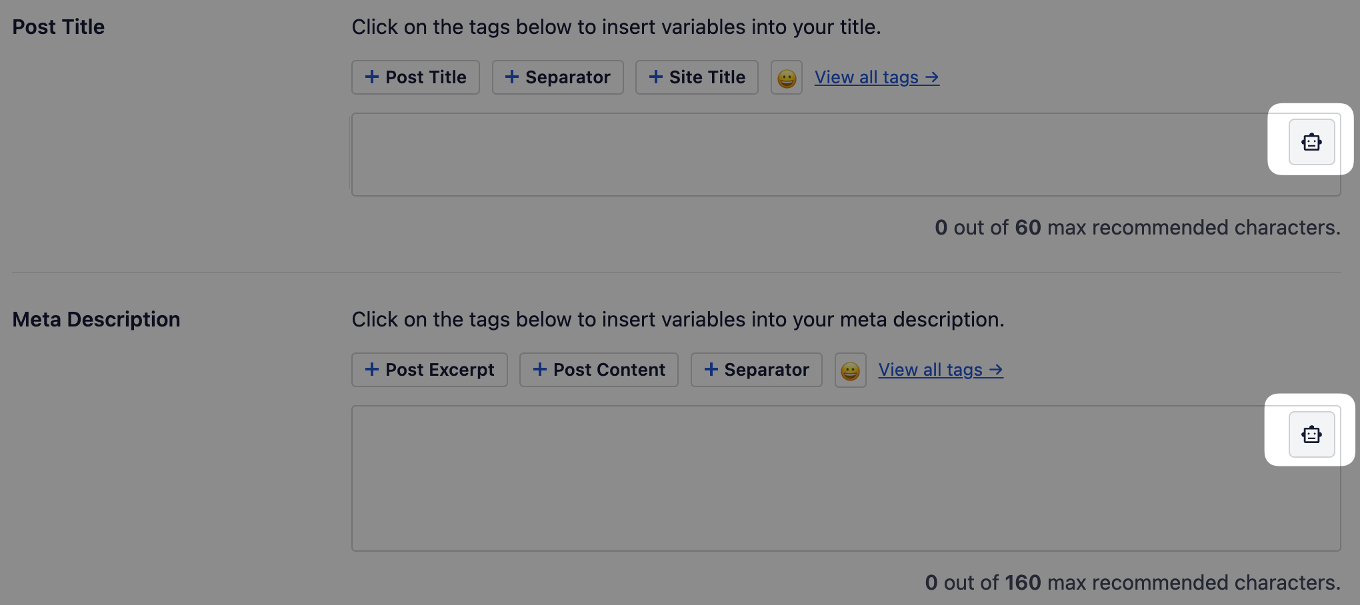Insert Separator tag into the post title
Image resolution: width=1360 pixels, height=605 pixels.
[557, 77]
